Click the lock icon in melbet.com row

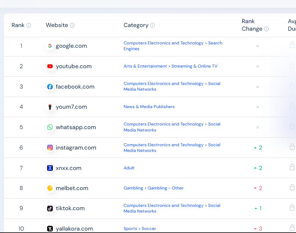pyautogui.click(x=292, y=187)
